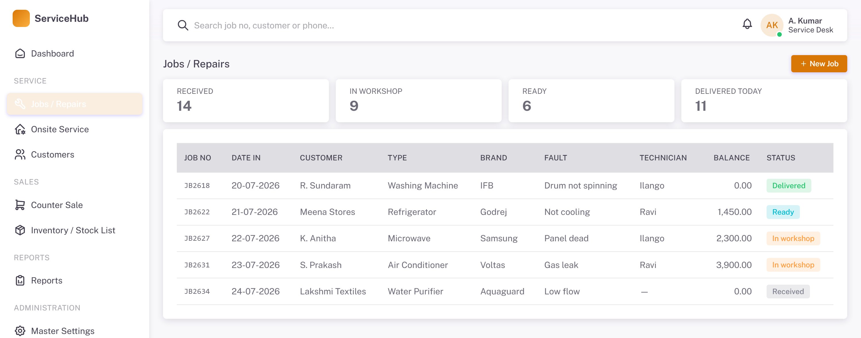861x338 pixels.
Task: Sort by DATE IN column header
Action: pos(246,158)
